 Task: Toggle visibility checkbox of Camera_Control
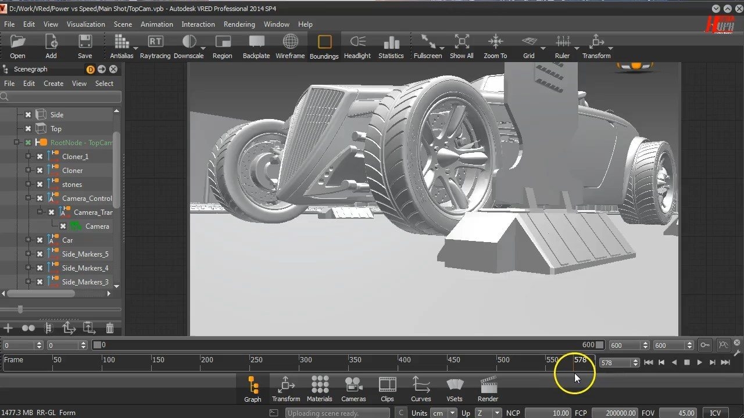click(x=40, y=199)
